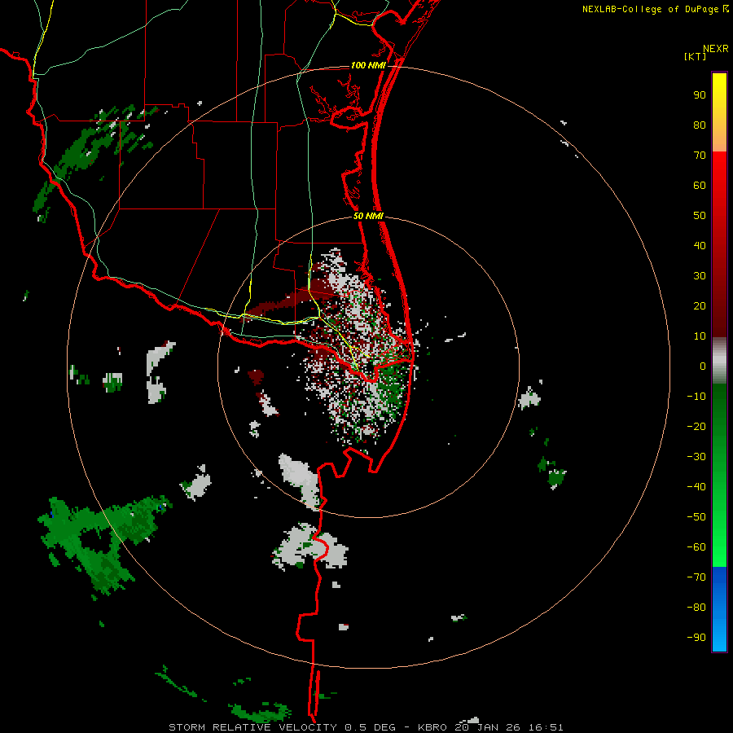The width and height of the screenshot is (733, 733).
Task: Click the 10 knot scale value
Action: click(700, 336)
